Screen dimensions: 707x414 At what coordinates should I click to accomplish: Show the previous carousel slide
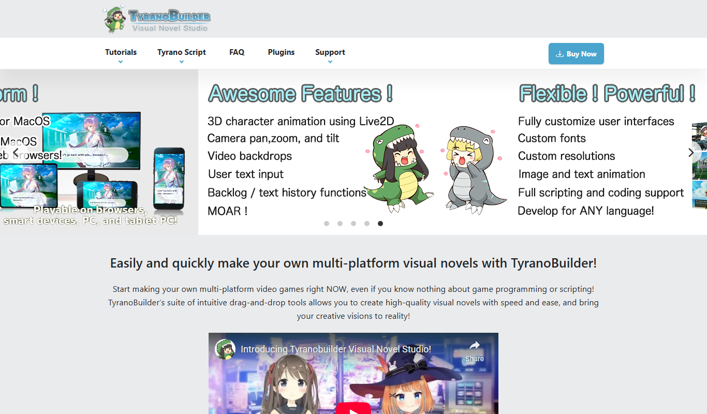pyautogui.click(x=16, y=152)
